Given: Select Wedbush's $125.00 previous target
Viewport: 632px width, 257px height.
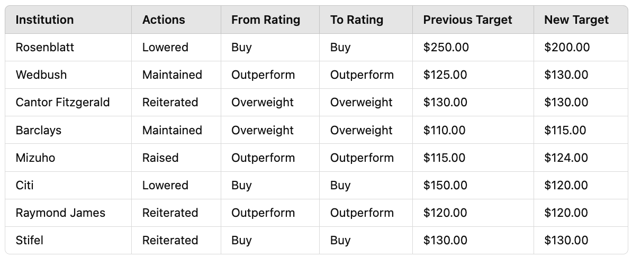Looking at the screenshot, I should click(445, 75).
